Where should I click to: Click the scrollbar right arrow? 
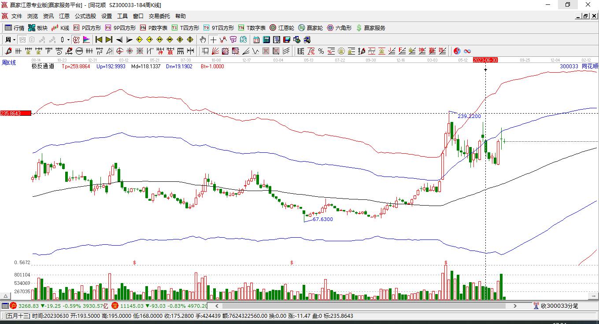tap(515, 306)
